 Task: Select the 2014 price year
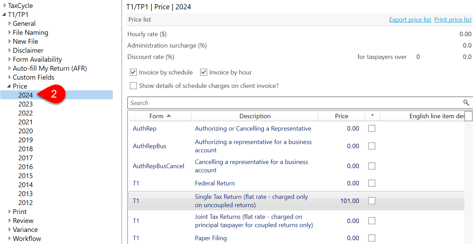pyautogui.click(x=26, y=185)
